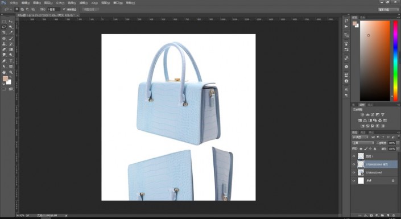Hide the selected copy layer eye

tap(354, 164)
